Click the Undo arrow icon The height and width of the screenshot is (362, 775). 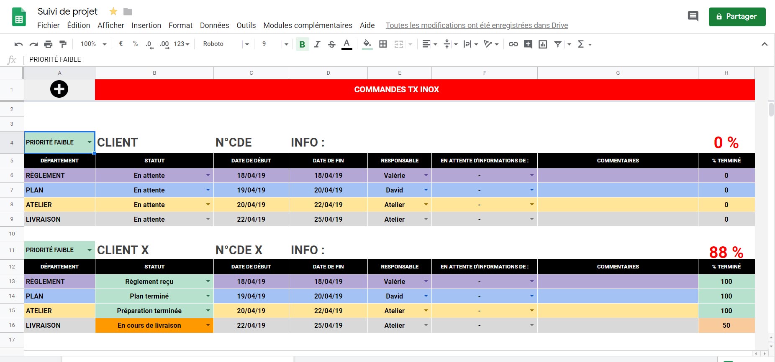tap(18, 44)
